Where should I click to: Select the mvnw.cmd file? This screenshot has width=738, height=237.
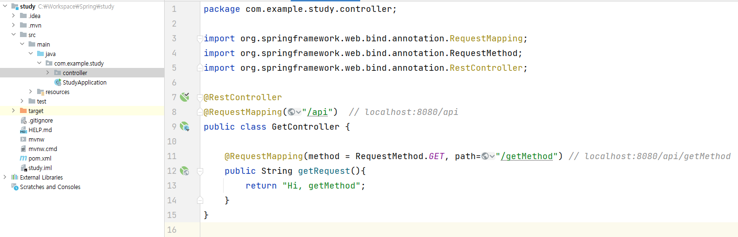[43, 149]
